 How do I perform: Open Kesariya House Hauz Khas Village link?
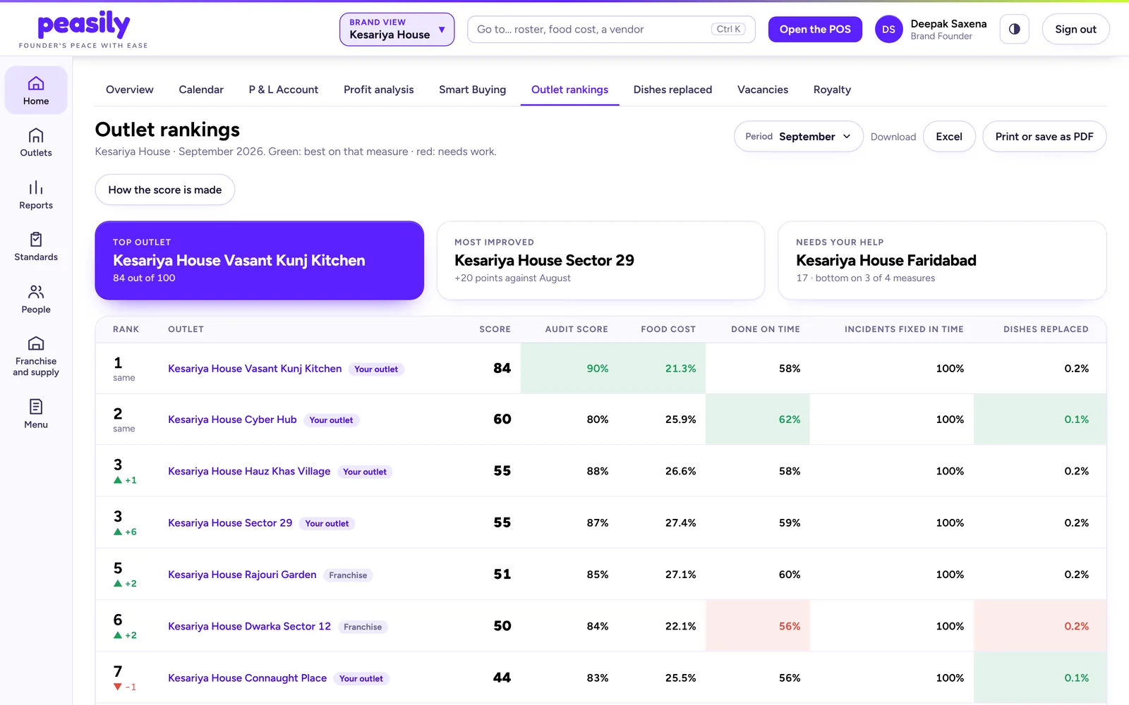[x=249, y=471]
